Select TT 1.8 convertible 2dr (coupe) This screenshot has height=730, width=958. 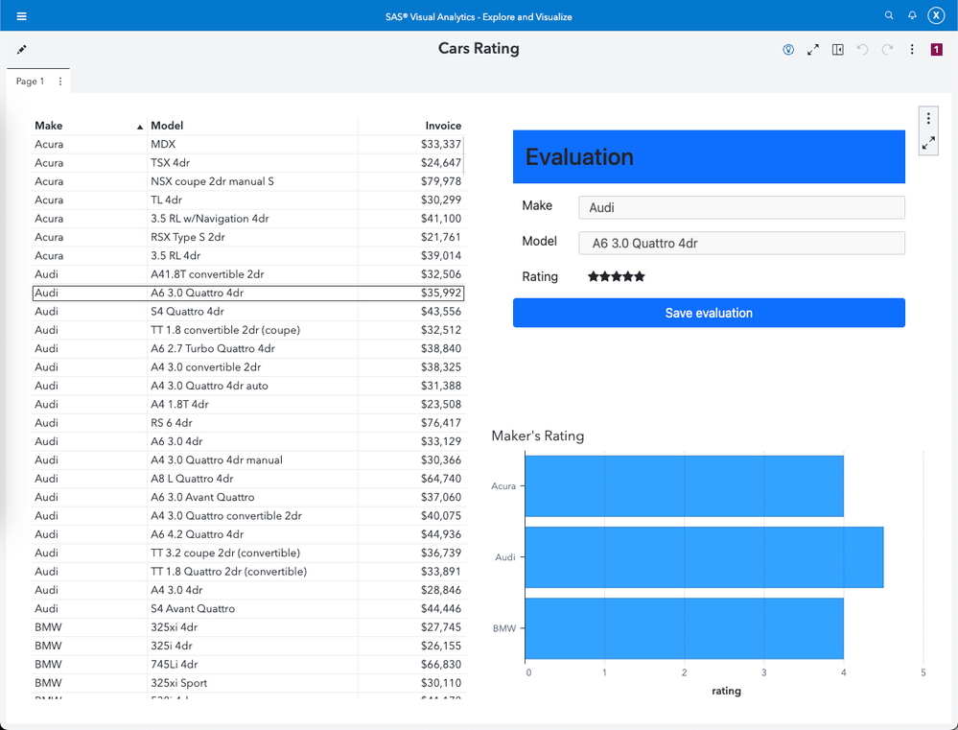click(x=247, y=330)
